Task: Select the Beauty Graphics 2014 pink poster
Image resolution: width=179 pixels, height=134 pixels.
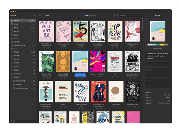Action: click(64, 31)
